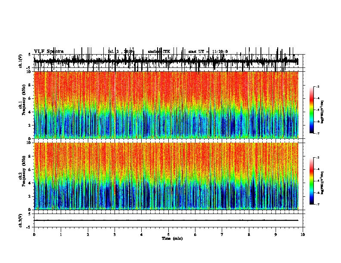Screen dimensions: 341x263
Task: Click the '6' kHz tick of ch.2 spectrogram
Action: (x=30, y=170)
